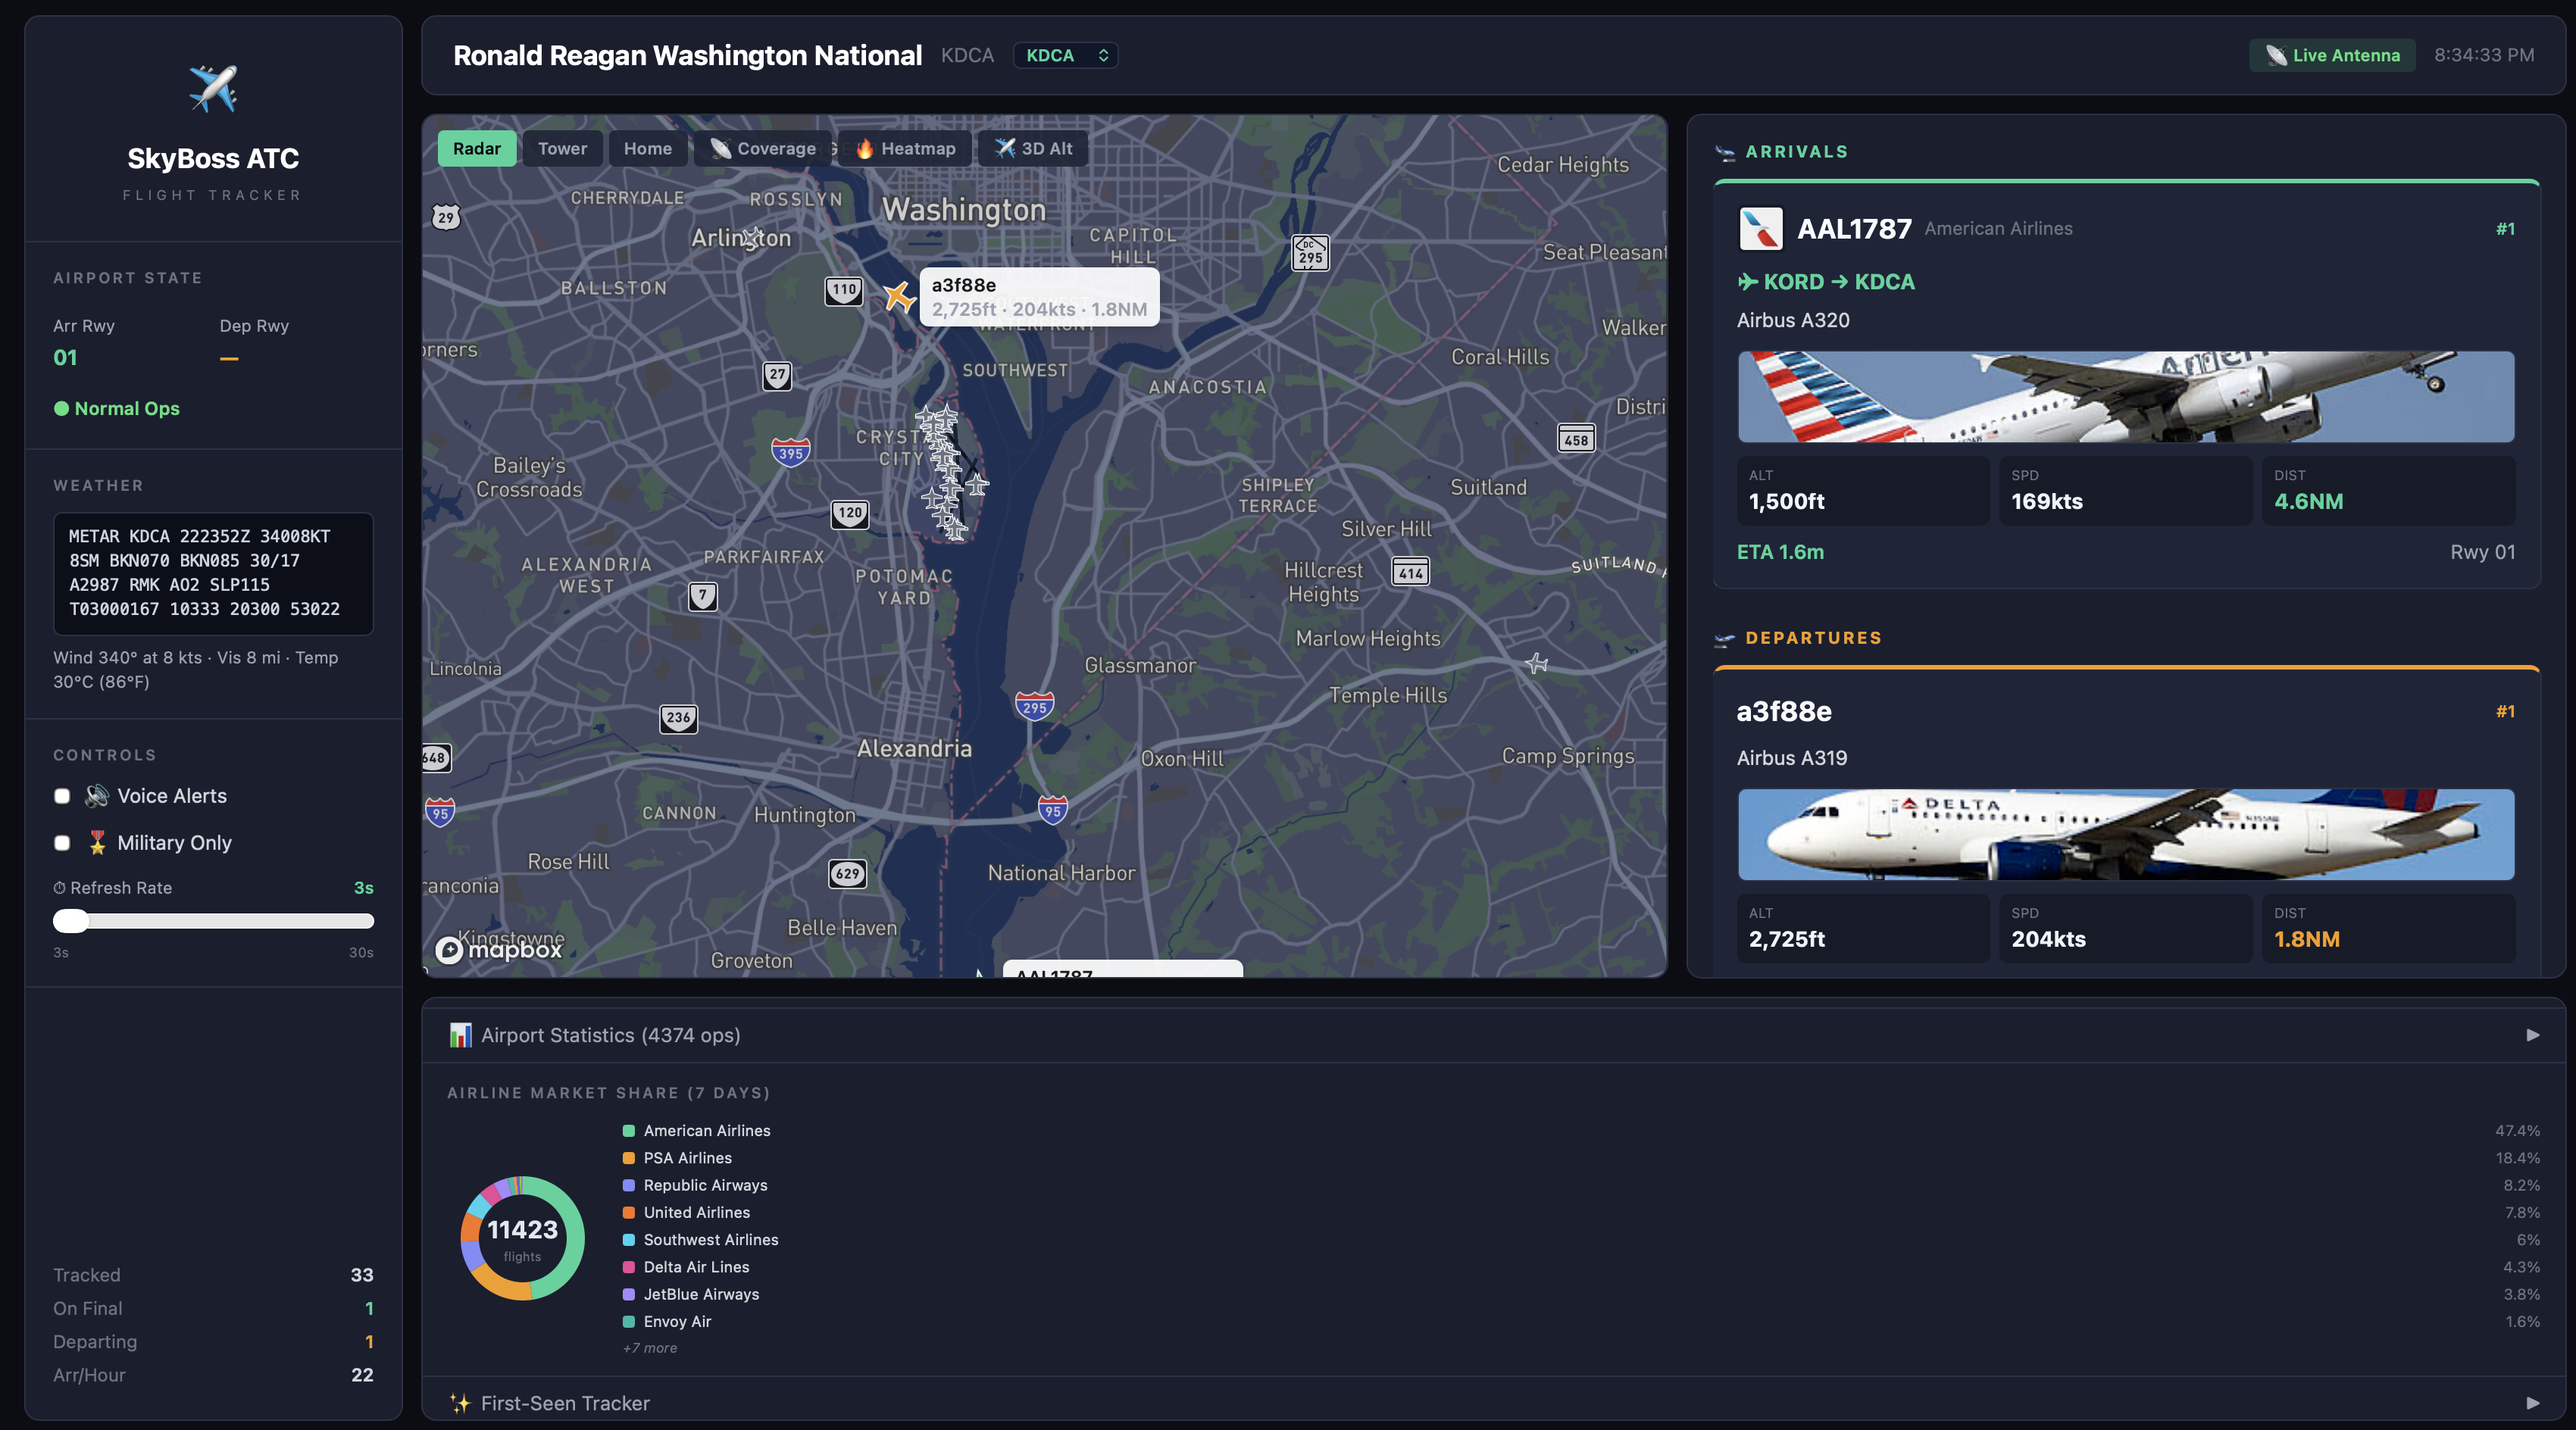The height and width of the screenshot is (1430, 2576).
Task: Enable the Military Only checkbox
Action: pyautogui.click(x=62, y=843)
